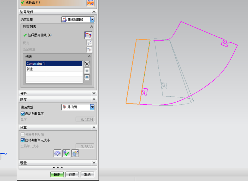The width and height of the screenshot is (248, 181).
Task: Click the add new set (添加新集) icon
Action: tap(89, 50)
